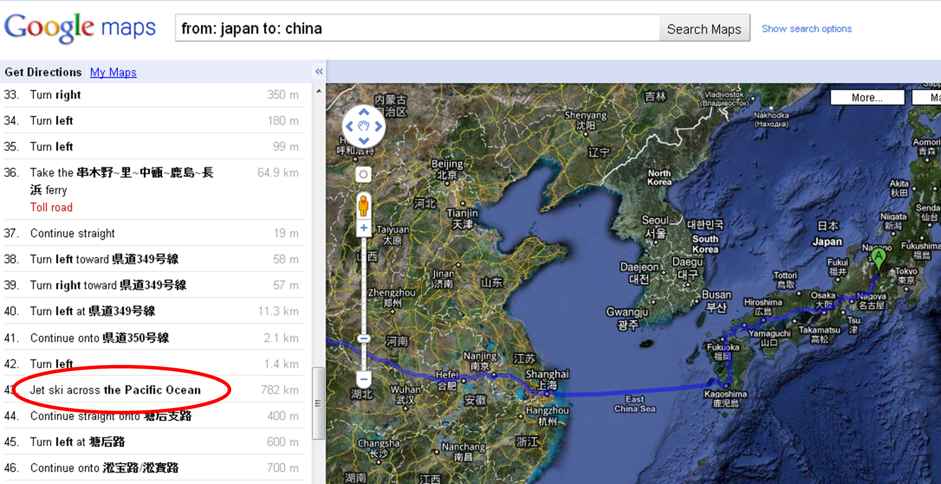
Task: Click the green A start marker
Action: [x=878, y=259]
